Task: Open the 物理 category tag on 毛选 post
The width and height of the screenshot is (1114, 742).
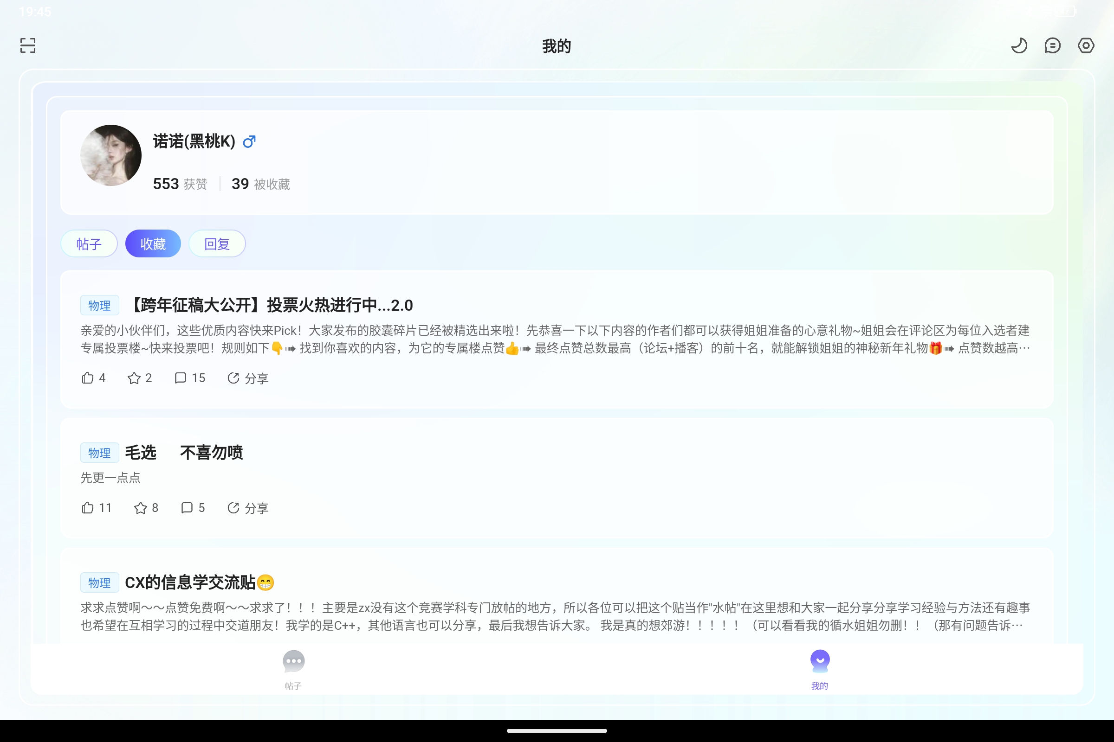Action: point(99,453)
